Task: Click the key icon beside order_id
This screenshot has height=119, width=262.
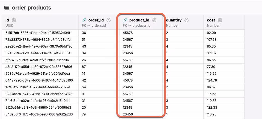Action: coord(84,20)
